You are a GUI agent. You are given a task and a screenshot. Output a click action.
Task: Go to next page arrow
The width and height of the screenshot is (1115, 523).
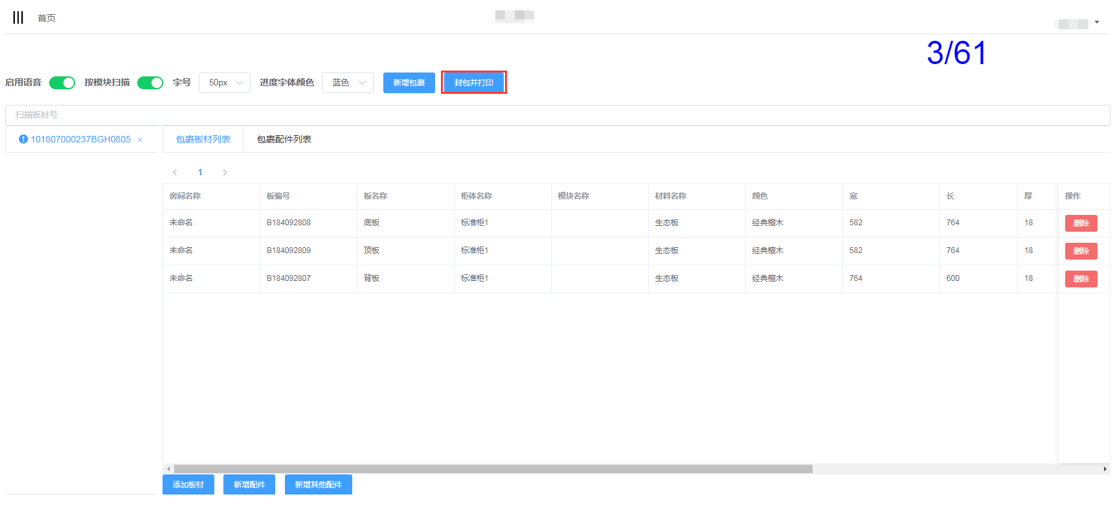point(225,172)
